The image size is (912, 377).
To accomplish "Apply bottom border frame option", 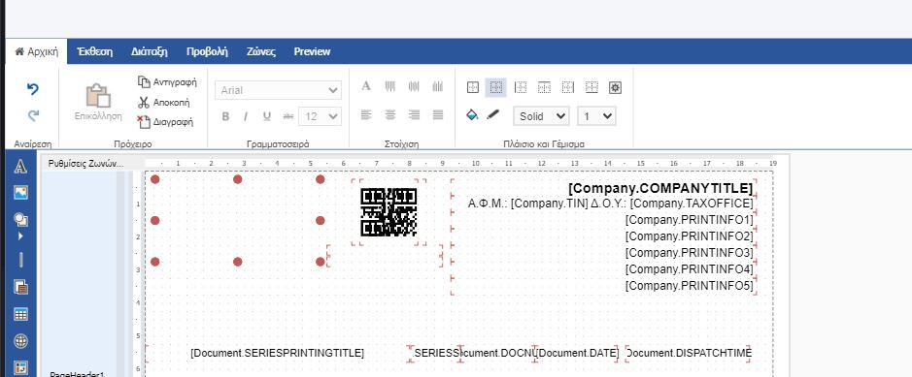I will click(x=591, y=87).
